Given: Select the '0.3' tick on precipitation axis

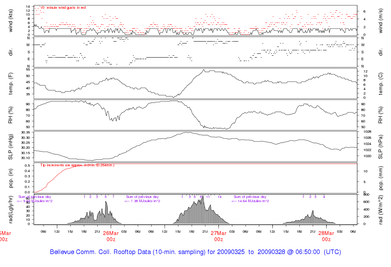Looking at the screenshot, I should pos(27,176).
